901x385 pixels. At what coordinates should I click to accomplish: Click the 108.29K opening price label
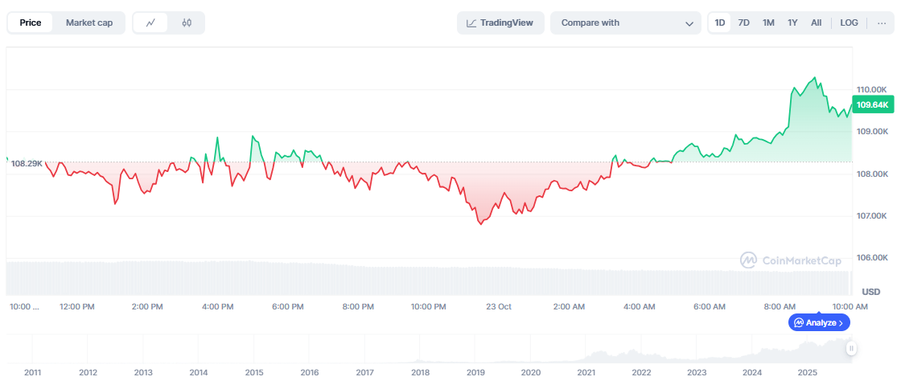coord(27,163)
